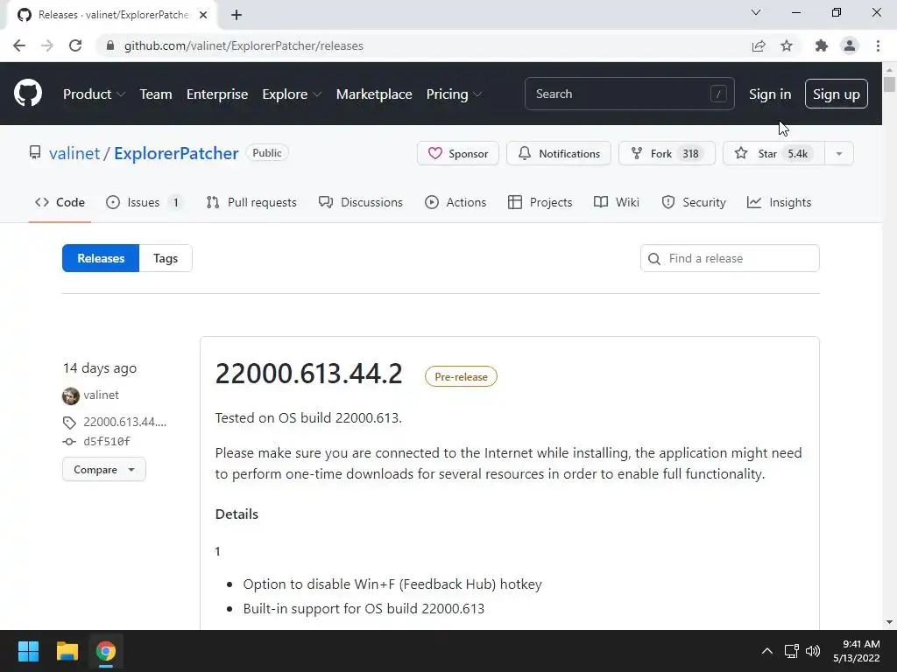Star the repository
The width and height of the screenshot is (897, 672).
coord(773,153)
